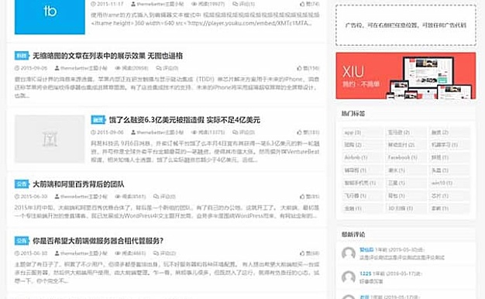Click clock date icon on 饿了么融资 article
This screenshot has height=299, width=485.
93,132
